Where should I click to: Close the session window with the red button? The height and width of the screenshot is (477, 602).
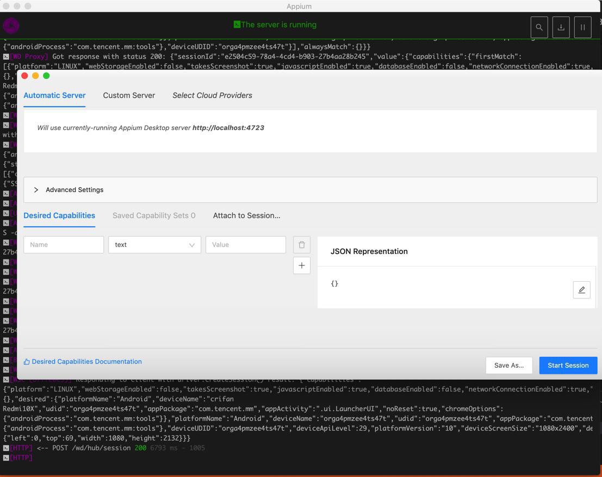point(24,76)
